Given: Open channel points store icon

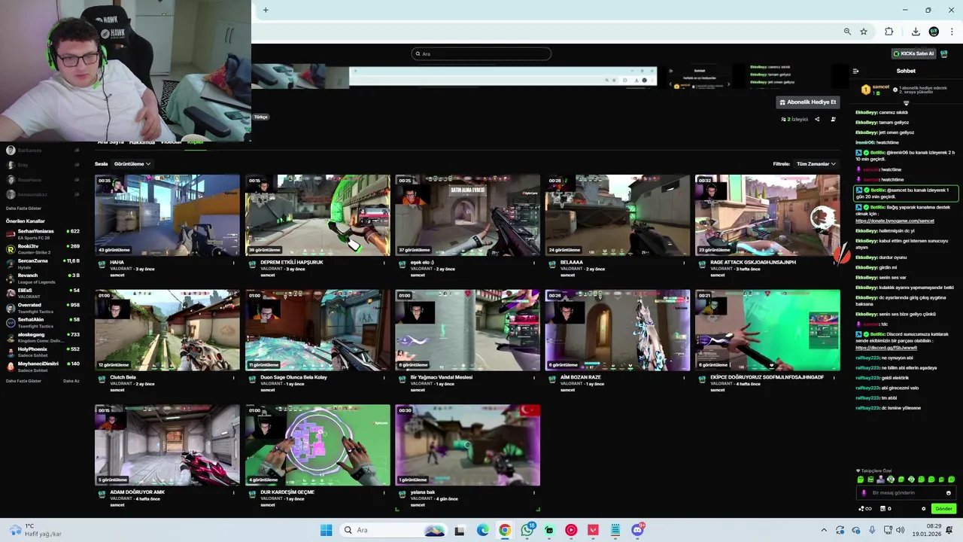Looking at the screenshot, I should click(883, 509).
